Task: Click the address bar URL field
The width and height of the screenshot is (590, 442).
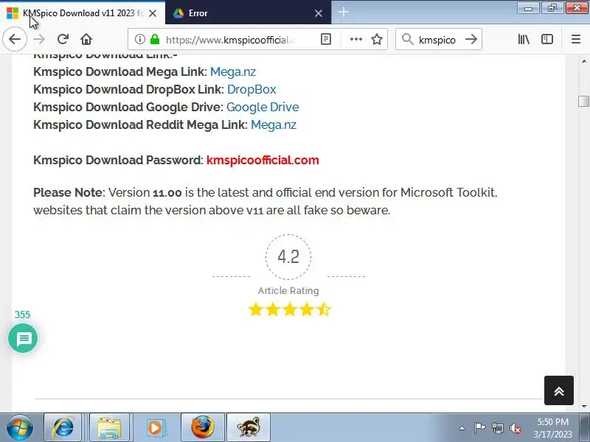Action: 232,39
